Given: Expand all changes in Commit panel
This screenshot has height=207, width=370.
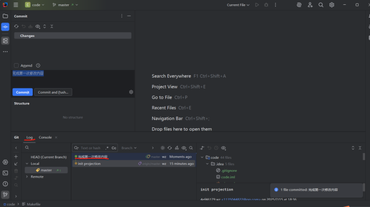Looking at the screenshot, I should pyautogui.click(x=44, y=26).
